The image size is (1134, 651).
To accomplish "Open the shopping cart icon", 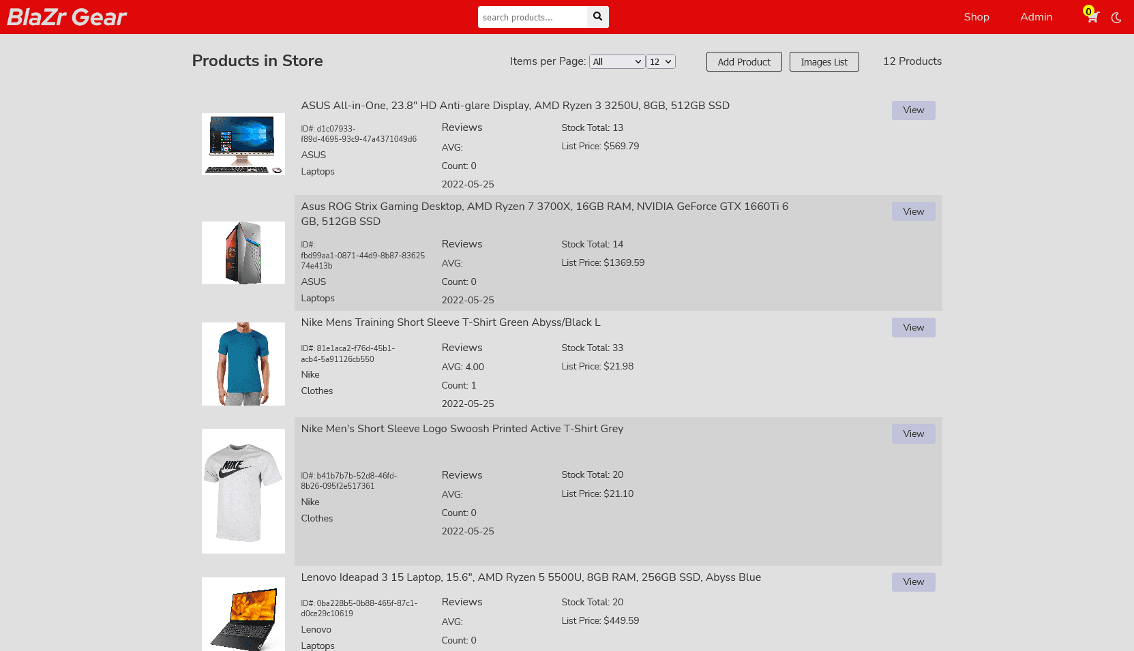I will (x=1092, y=17).
